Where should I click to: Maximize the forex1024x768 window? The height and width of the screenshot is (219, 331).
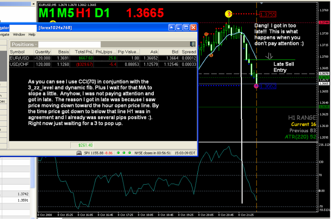coord(186,28)
